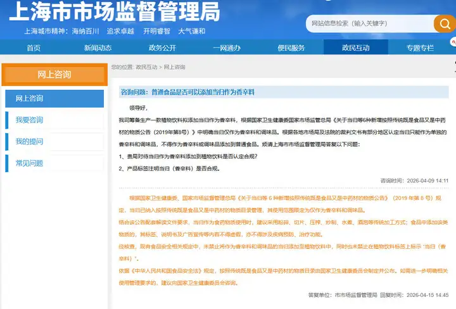This screenshot has height=309, width=456.
Task: Click 网上咨询 in the breadcrumb
Action: (x=174, y=67)
